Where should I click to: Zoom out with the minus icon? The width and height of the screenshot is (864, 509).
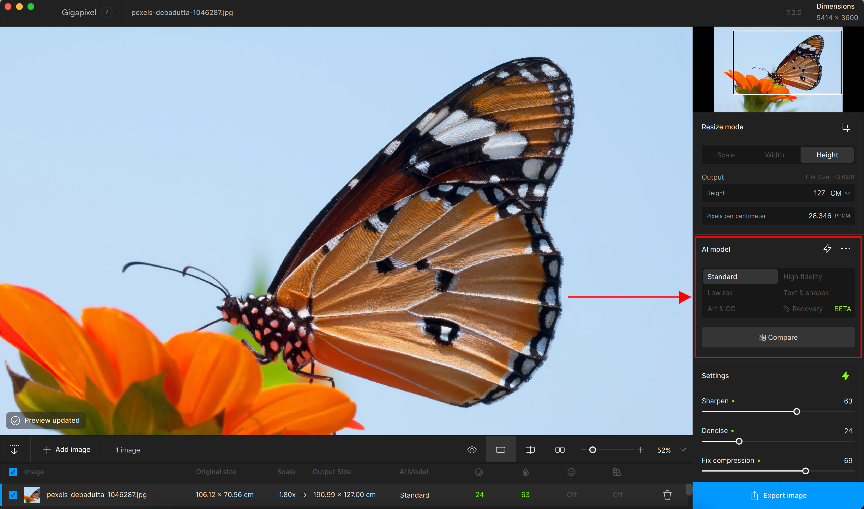(x=583, y=450)
